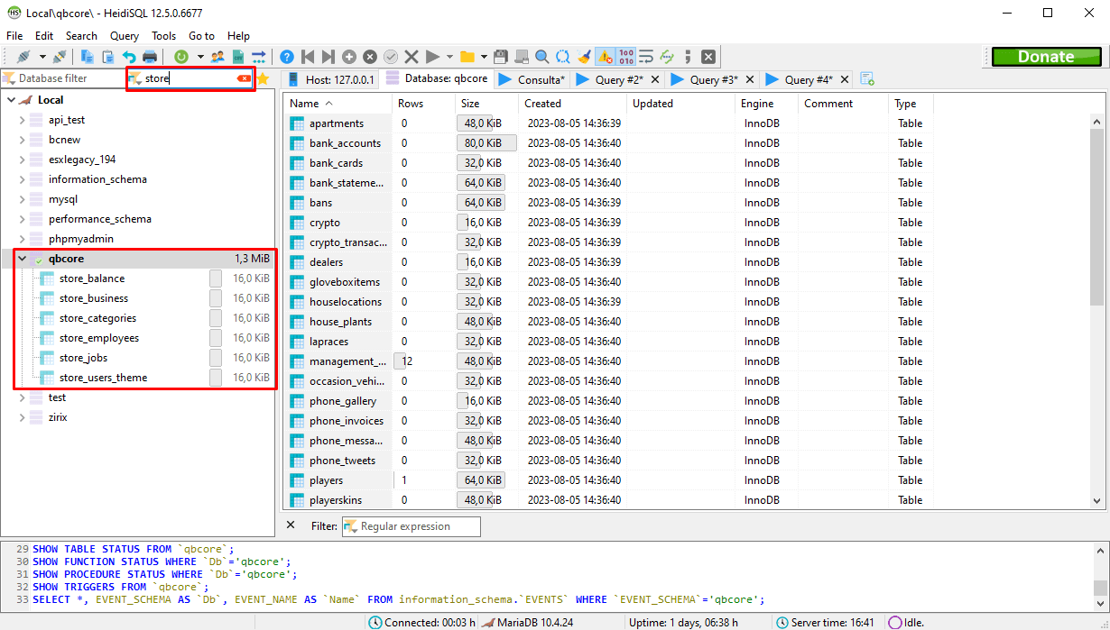This screenshot has height=630, width=1110.
Task: Sort tables by Size column header
Action: 485,104
